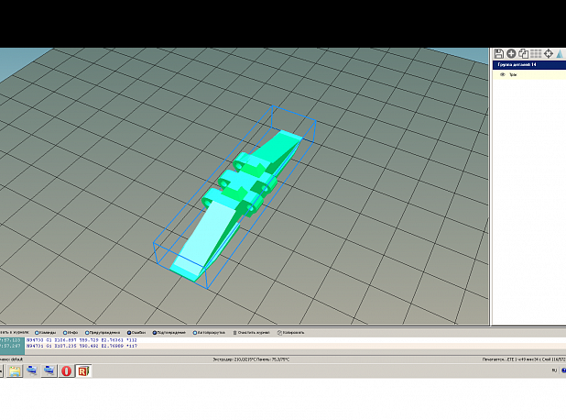The width and height of the screenshot is (566, 420).
Task: Open Opera browser from the taskbar
Action: pos(67,370)
